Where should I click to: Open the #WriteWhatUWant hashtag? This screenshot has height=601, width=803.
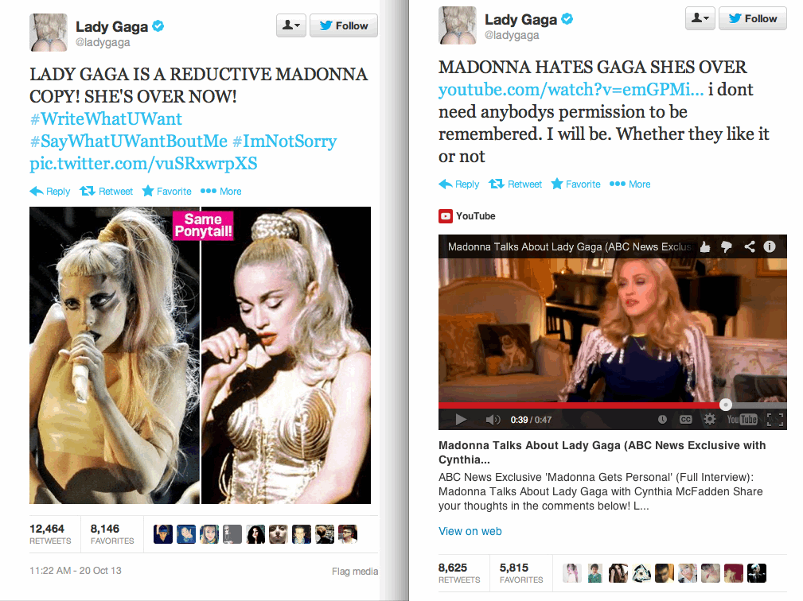click(x=106, y=118)
